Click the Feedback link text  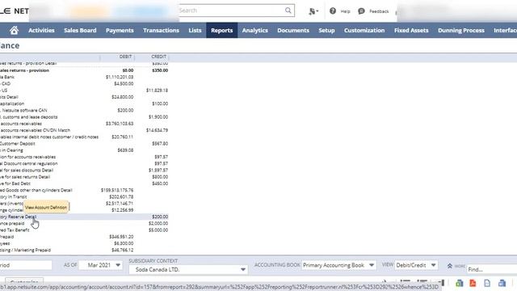(379, 11)
